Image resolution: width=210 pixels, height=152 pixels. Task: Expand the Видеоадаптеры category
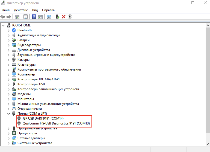coord(8,45)
